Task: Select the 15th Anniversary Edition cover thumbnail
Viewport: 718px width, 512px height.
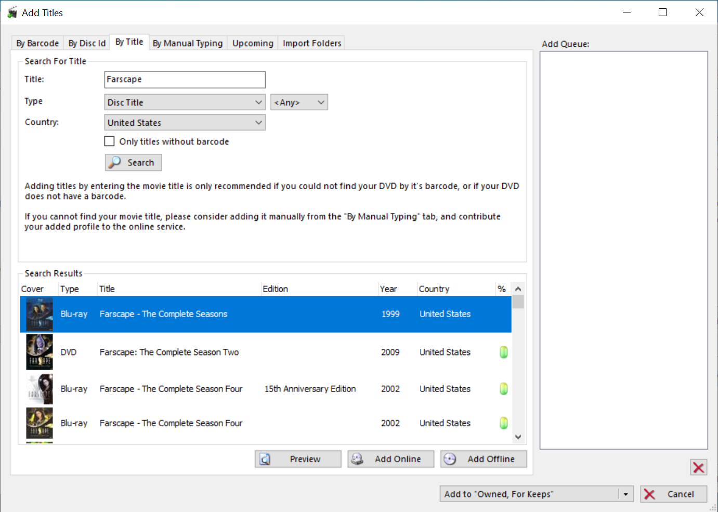Action: tap(40, 389)
